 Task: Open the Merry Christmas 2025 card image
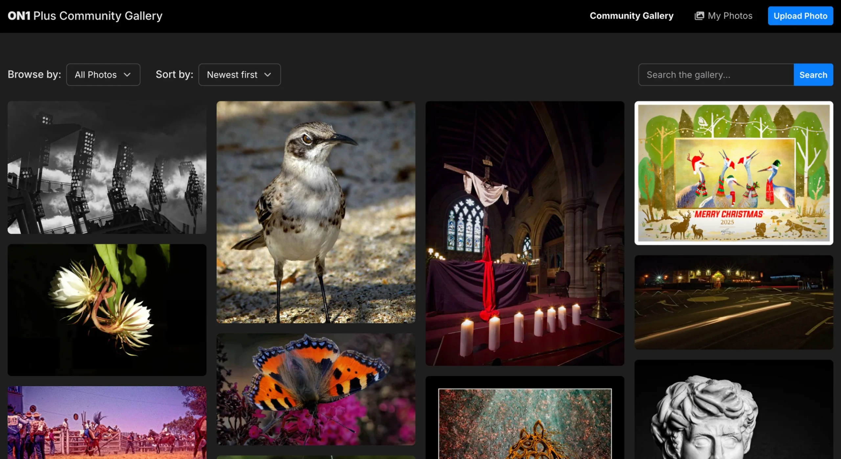pos(734,173)
